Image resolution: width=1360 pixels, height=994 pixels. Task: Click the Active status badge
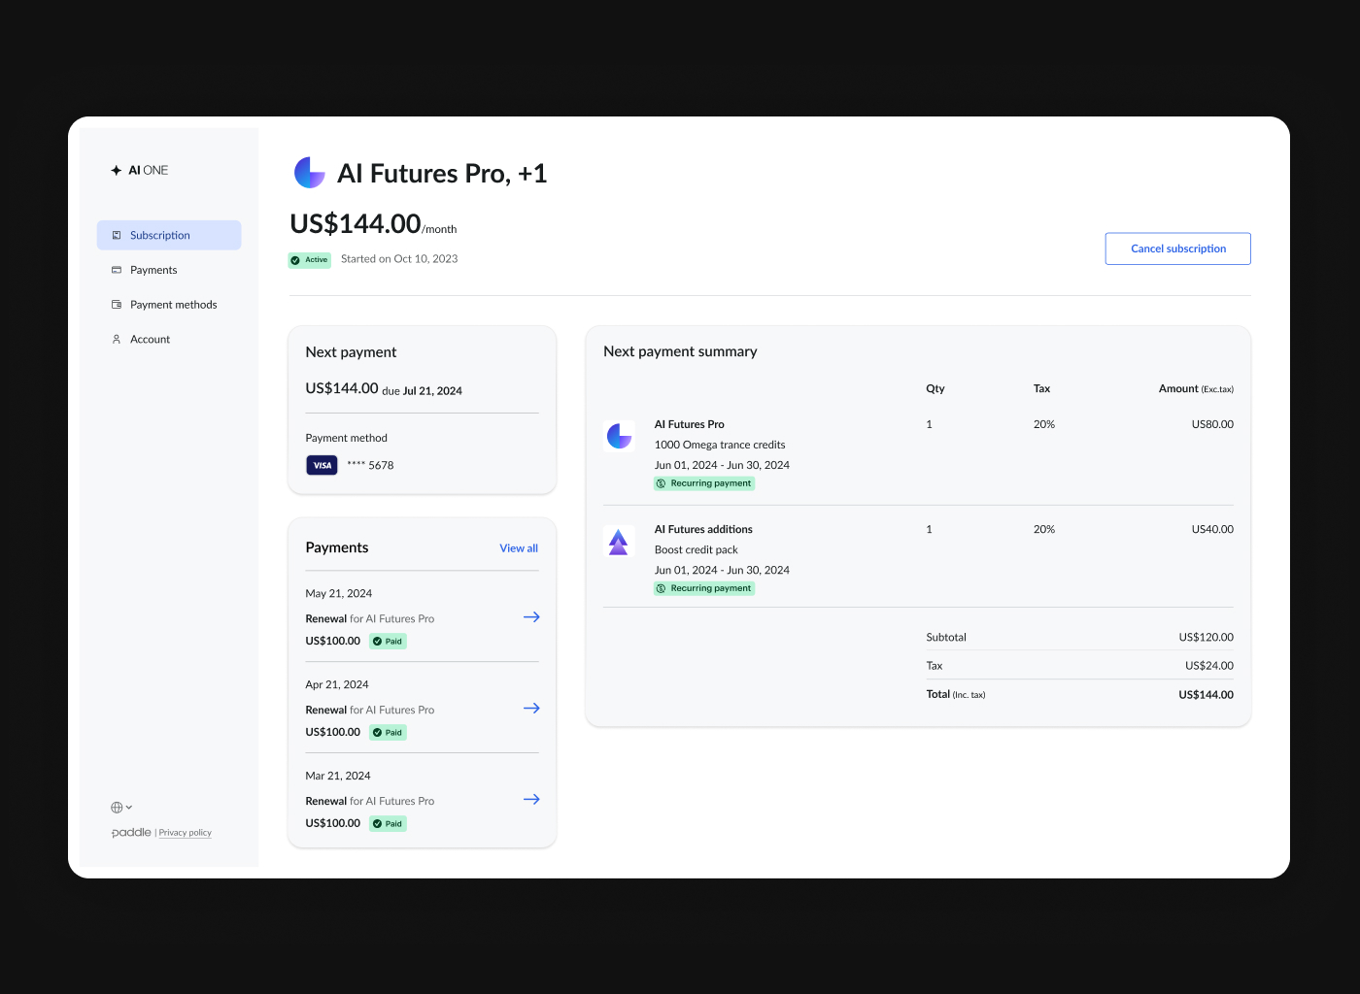(x=309, y=259)
